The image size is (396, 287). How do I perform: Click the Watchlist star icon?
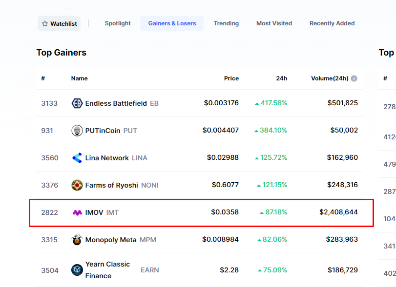coord(45,24)
